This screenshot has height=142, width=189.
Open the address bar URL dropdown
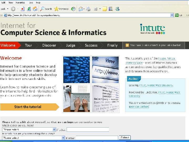[x=172, y=15]
